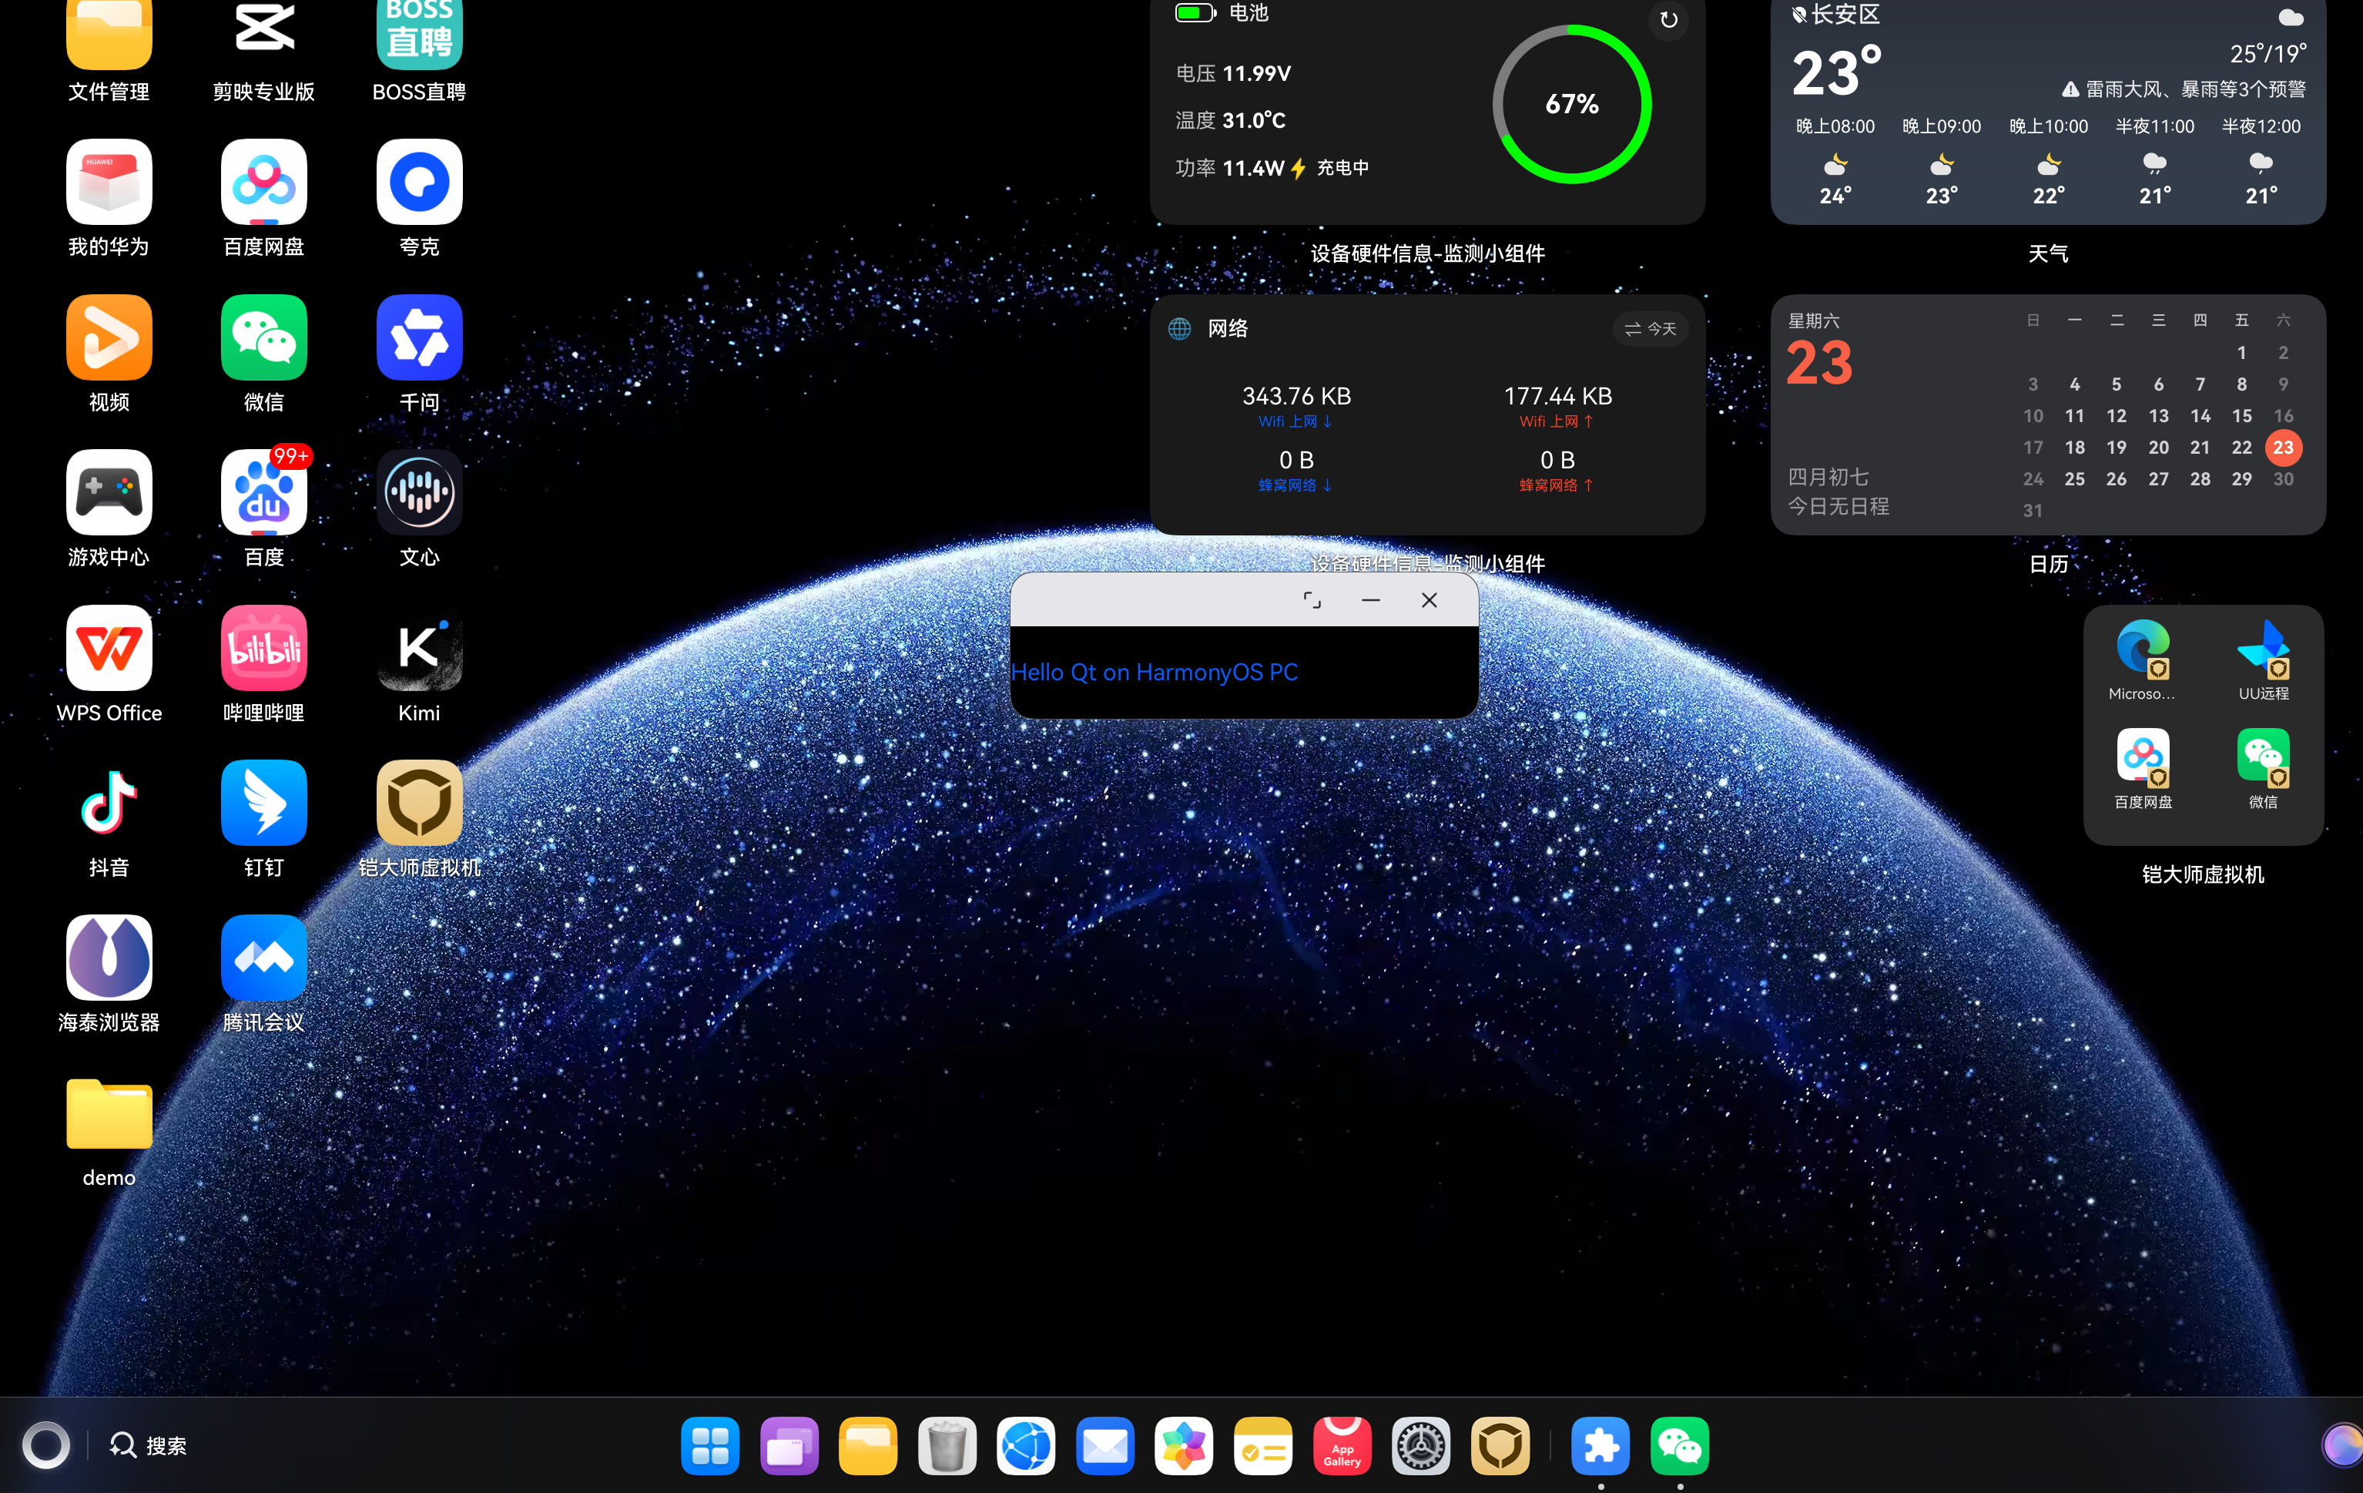Viewport: 2363px width, 1493px height.
Task: Open the trash bin in the dock
Action: tap(947, 1446)
